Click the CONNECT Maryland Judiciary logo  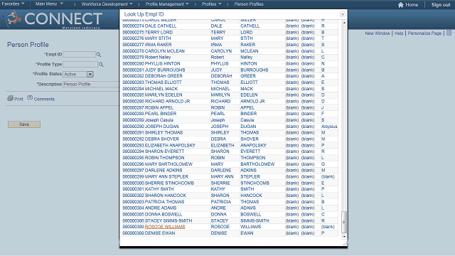[52, 19]
